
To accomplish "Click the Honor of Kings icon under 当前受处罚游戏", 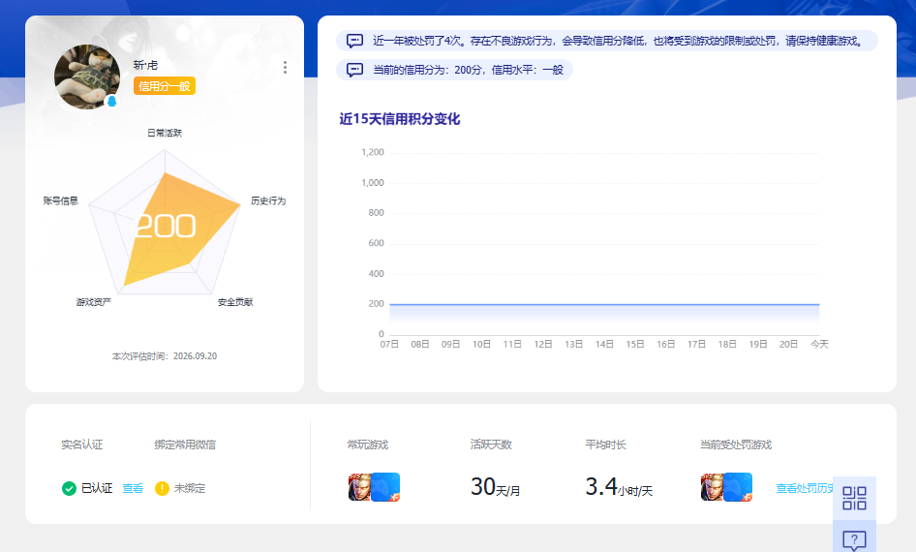I will pyautogui.click(x=712, y=487).
